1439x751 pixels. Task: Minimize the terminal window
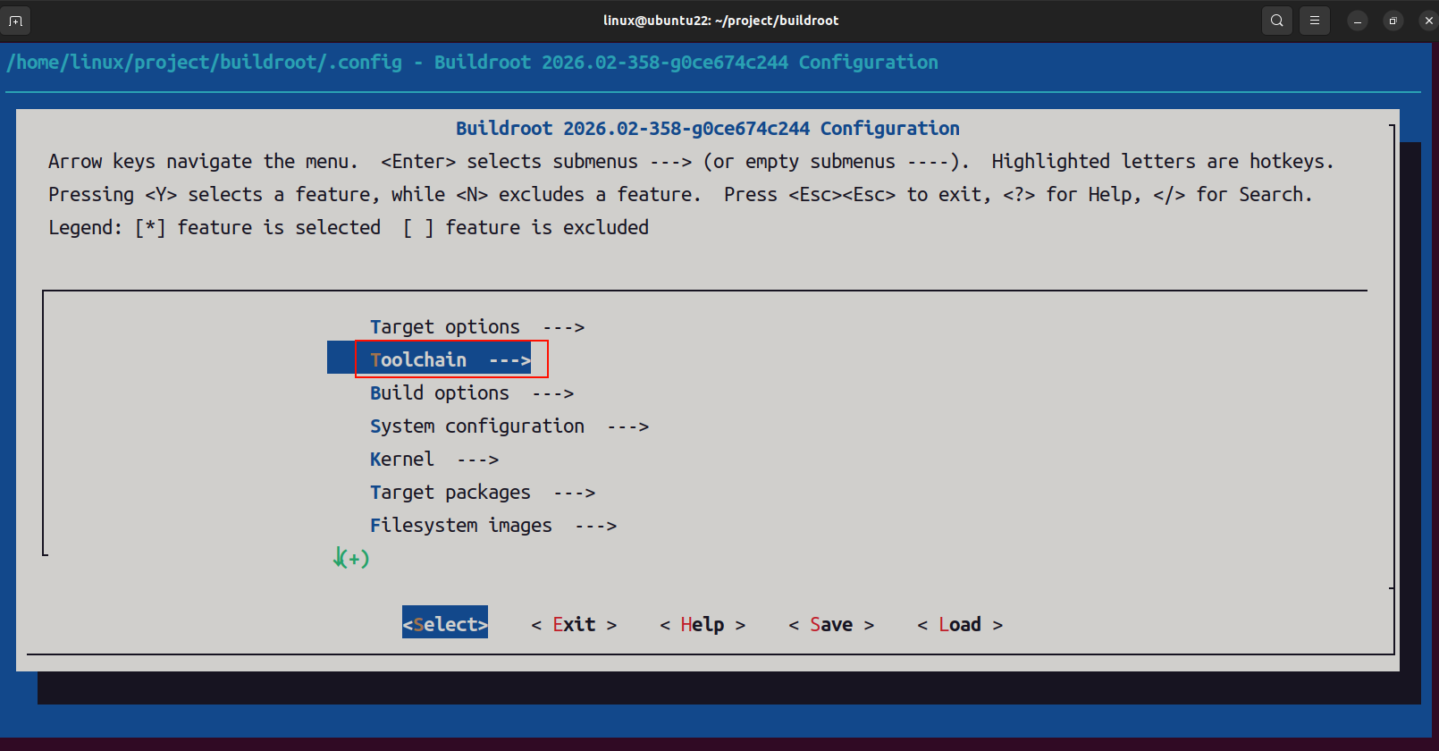tap(1357, 21)
